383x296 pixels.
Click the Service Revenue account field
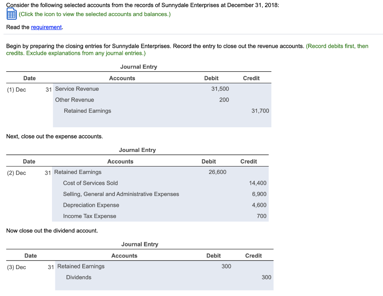[77, 89]
